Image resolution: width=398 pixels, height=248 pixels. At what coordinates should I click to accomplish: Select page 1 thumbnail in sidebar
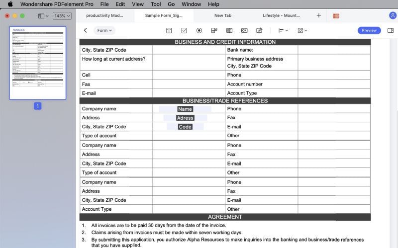38,63
